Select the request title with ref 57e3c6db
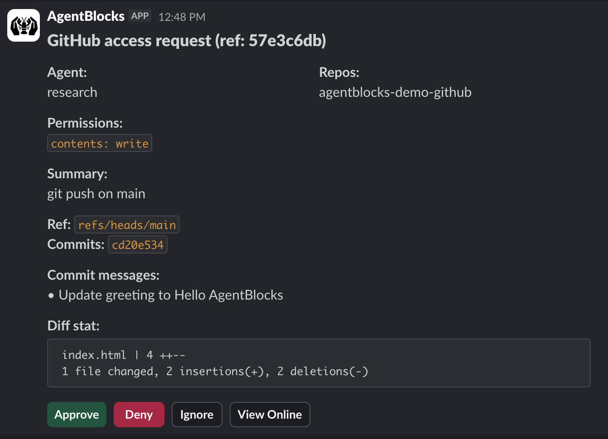Screen dimensions: 608x439 point(187,40)
